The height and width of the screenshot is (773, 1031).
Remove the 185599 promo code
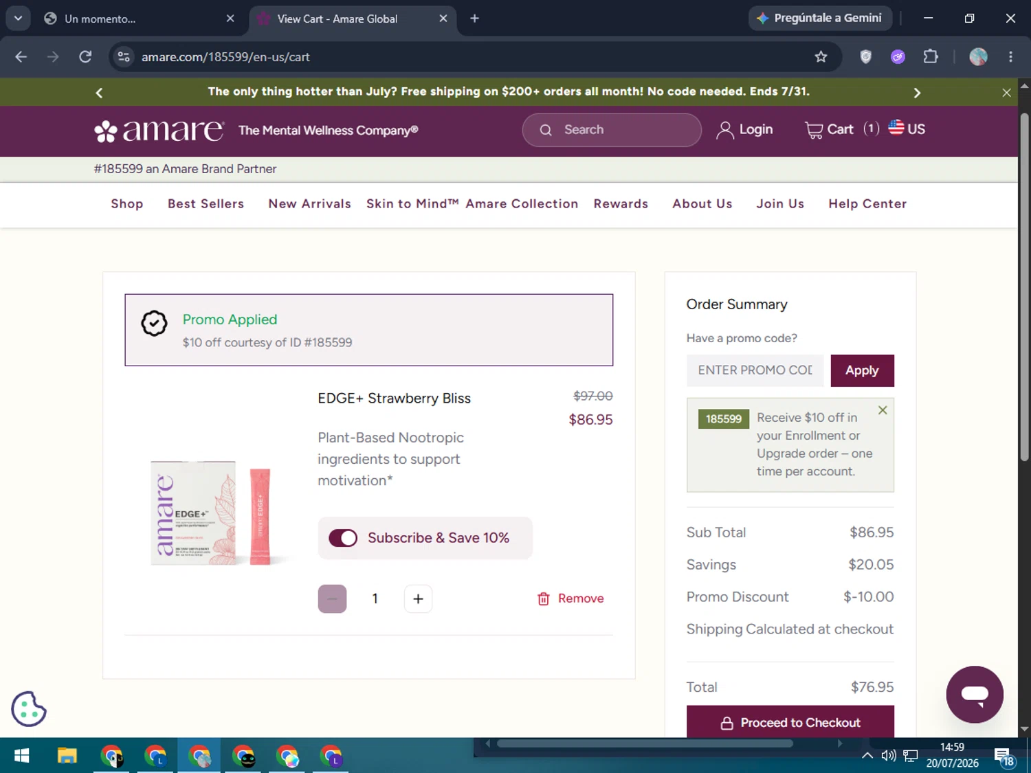[x=883, y=410]
